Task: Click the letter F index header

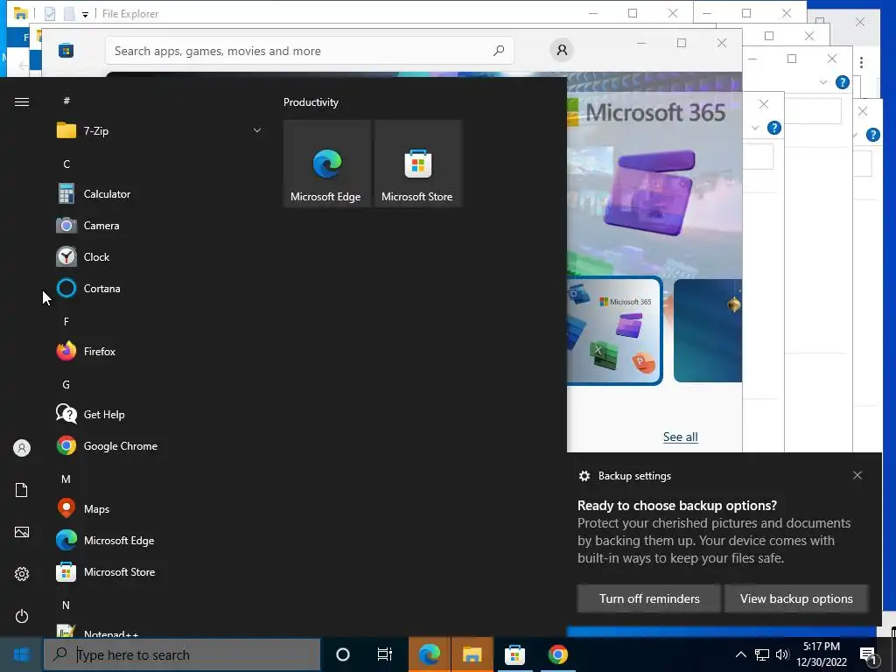Action: click(x=66, y=322)
